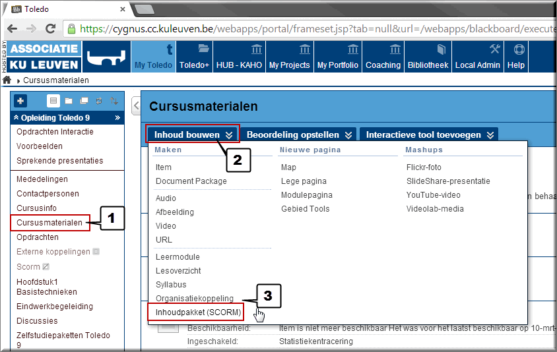Open Cursusmaterialen in course menu
This screenshot has width=557, height=352.
click(x=49, y=223)
